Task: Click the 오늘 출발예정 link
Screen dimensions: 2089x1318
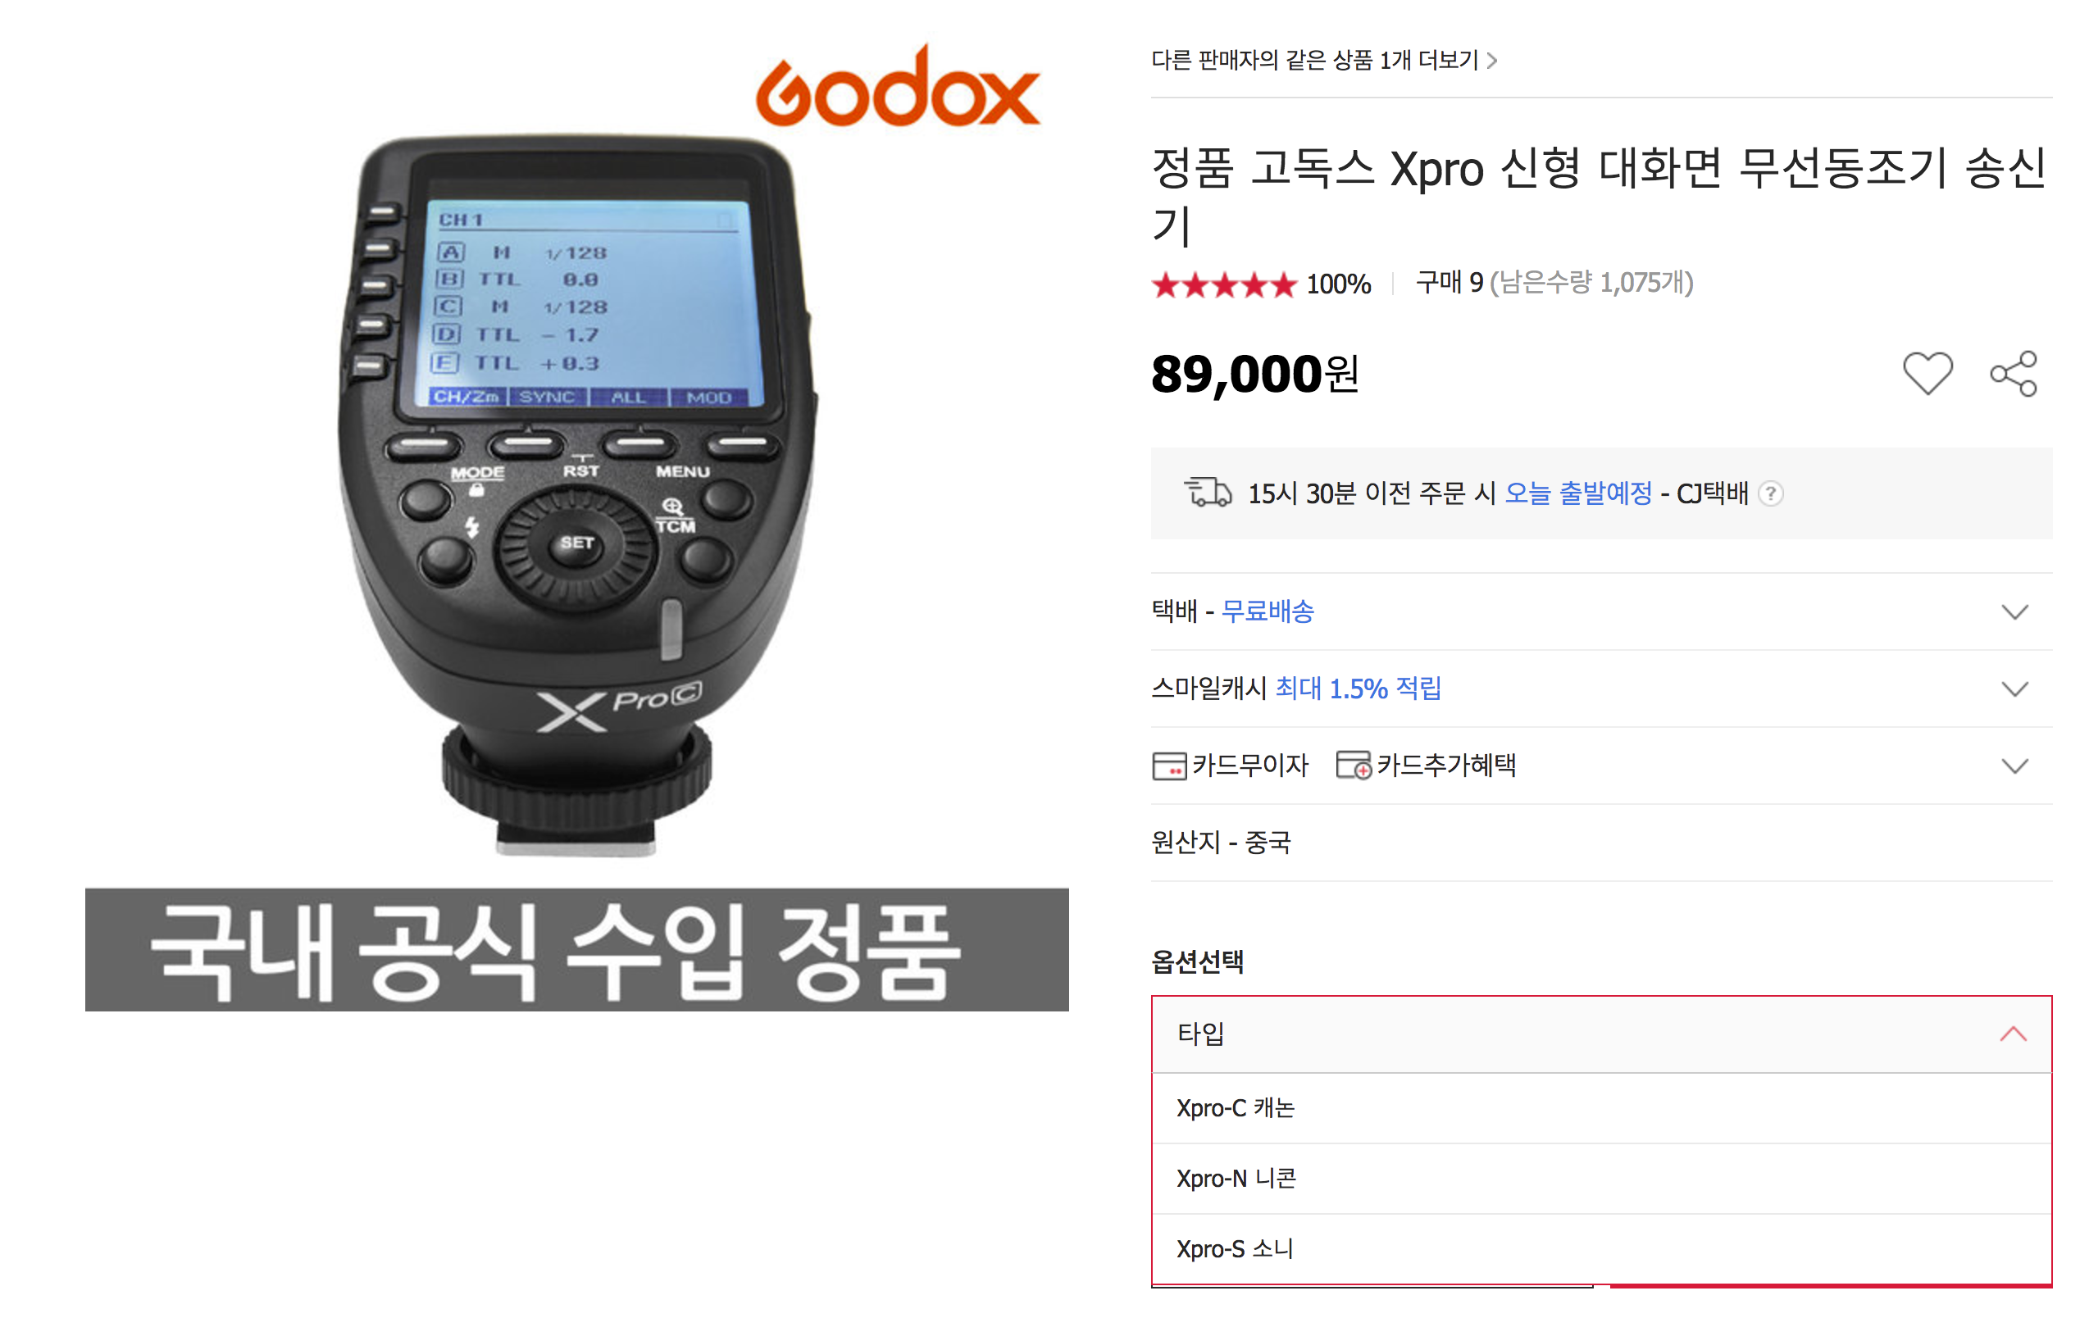Action: 1578,493
